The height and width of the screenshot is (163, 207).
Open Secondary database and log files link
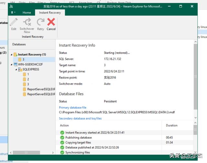[x=80, y=119]
